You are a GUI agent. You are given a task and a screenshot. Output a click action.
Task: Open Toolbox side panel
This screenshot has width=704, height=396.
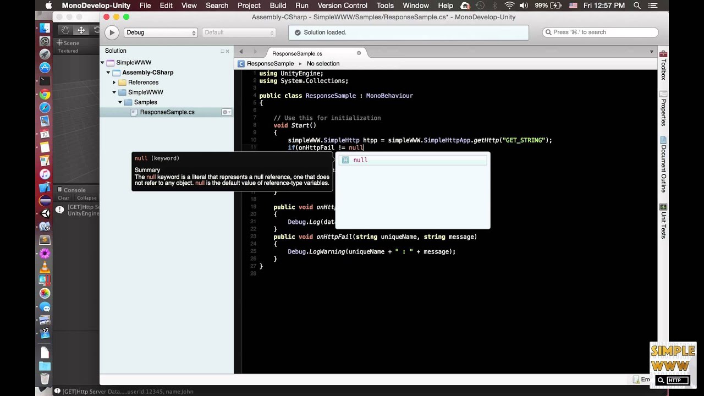(663, 65)
